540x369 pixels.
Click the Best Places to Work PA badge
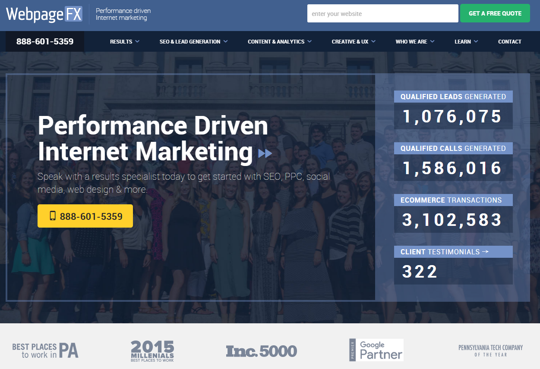[x=45, y=350]
